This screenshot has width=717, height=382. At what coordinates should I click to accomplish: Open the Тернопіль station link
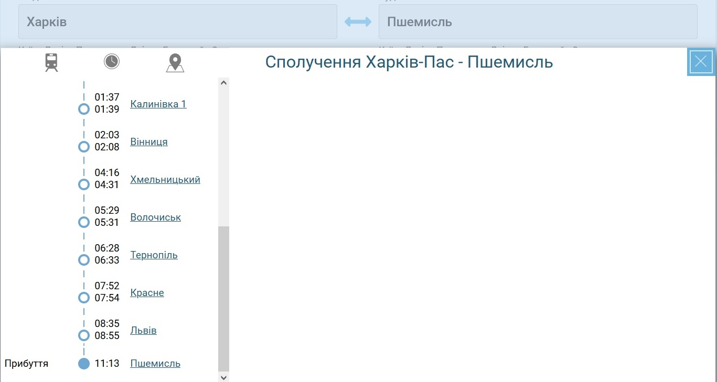coord(154,255)
